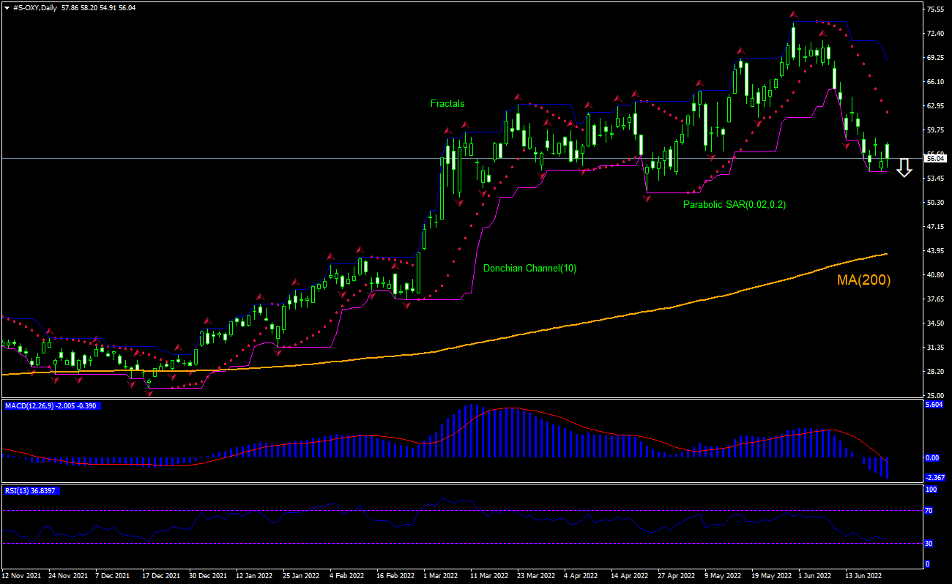The width and height of the screenshot is (952, 584).
Task: Click the 13 Jun 2022 date on the time axis
Action: [x=861, y=576]
